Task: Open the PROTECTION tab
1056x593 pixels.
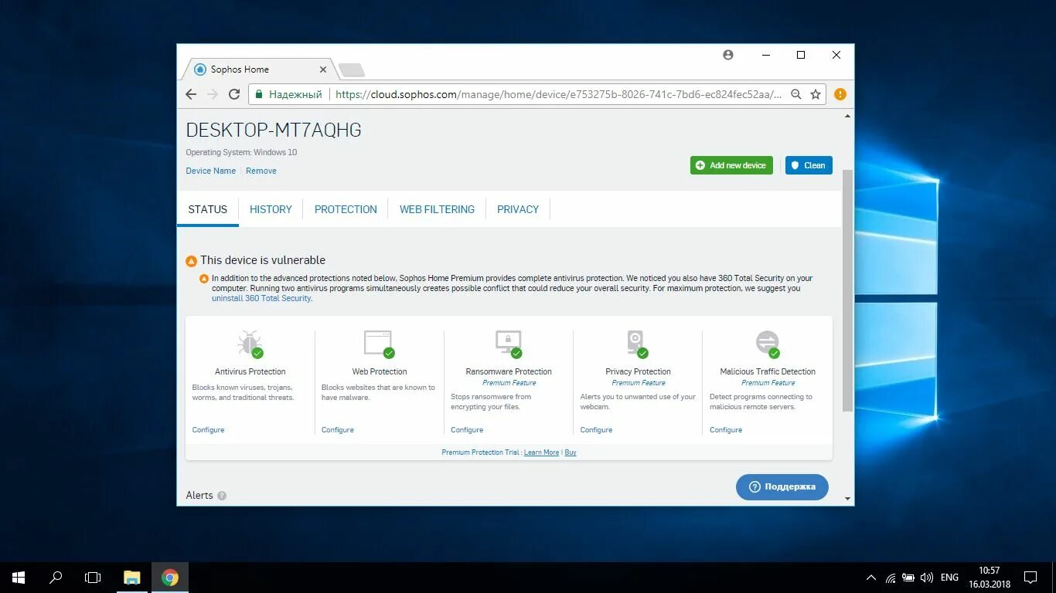Action: 346,209
